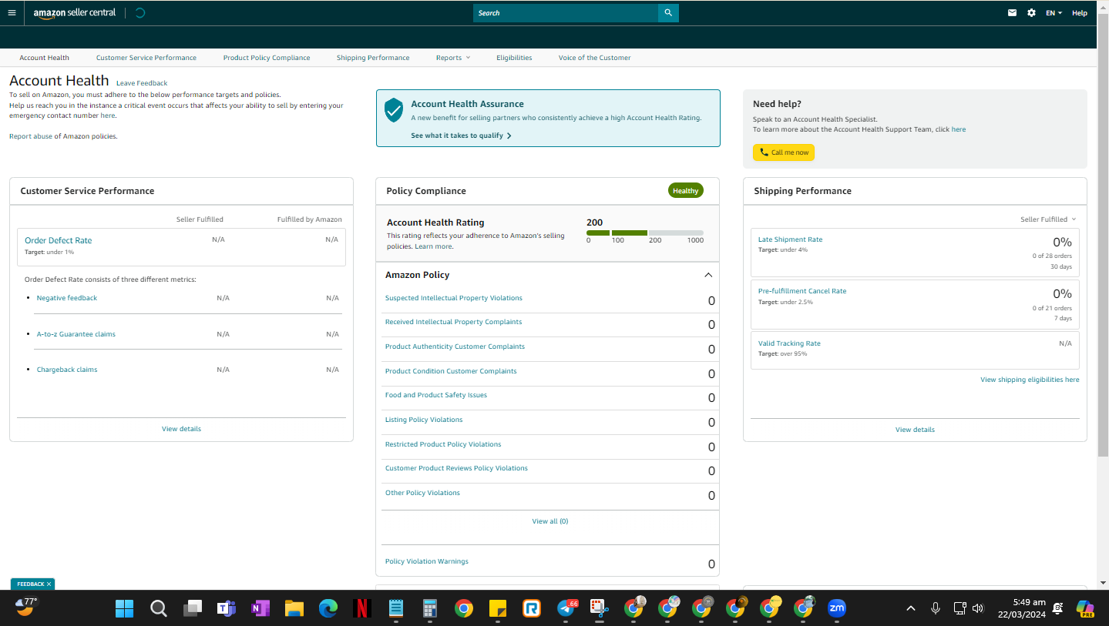This screenshot has width=1109, height=626.
Task: Open the Seller Fulfilled dropdown in Shipping Performance
Action: pyautogui.click(x=1048, y=219)
